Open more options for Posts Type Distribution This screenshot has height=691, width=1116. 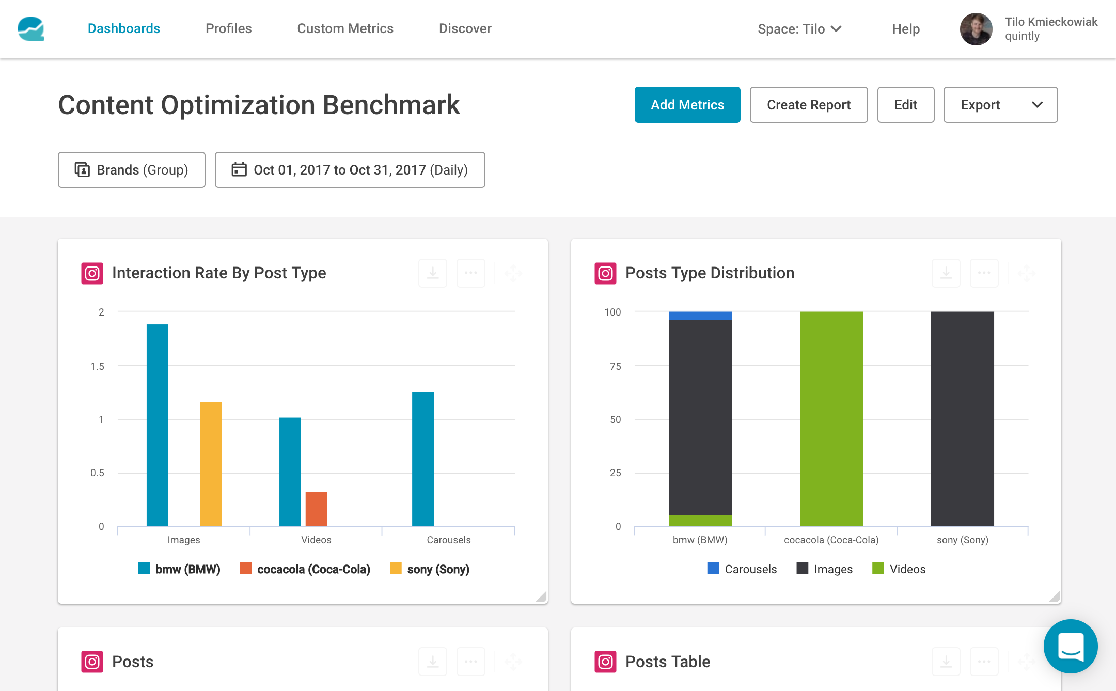(x=984, y=273)
